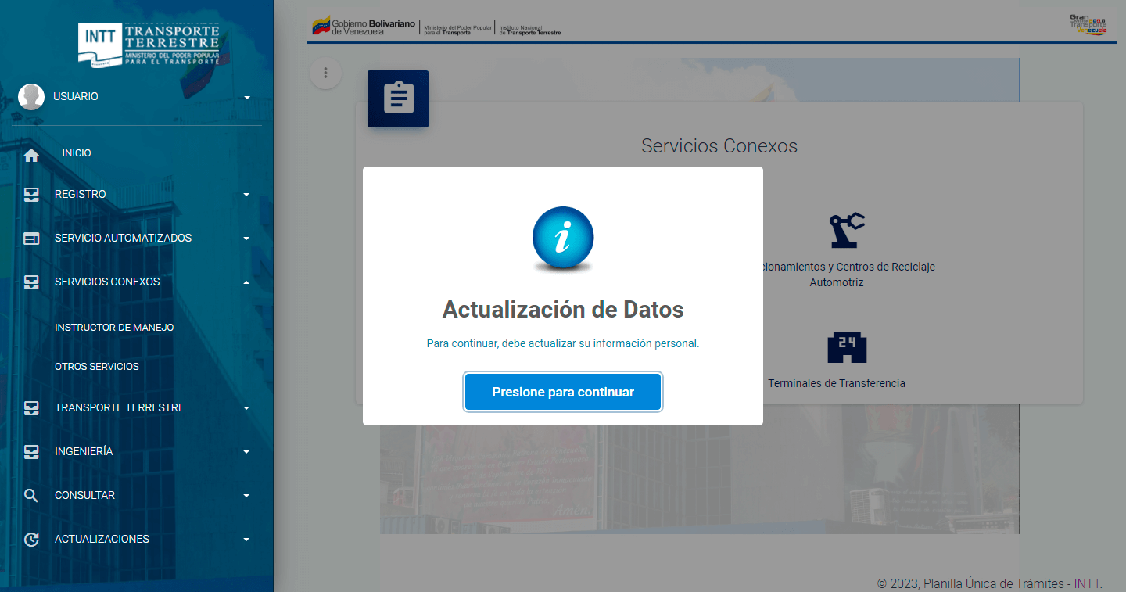The width and height of the screenshot is (1126, 592).
Task: Click the robotic arm recycling icon
Action: [847, 230]
